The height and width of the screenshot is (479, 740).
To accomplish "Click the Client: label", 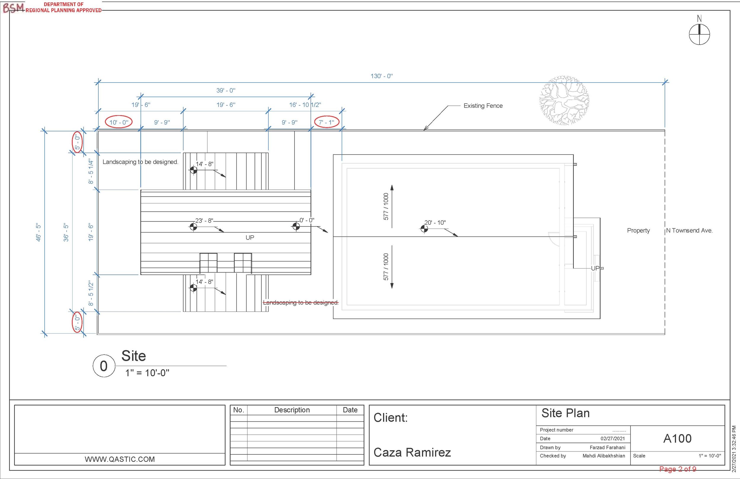I will click(x=390, y=418).
